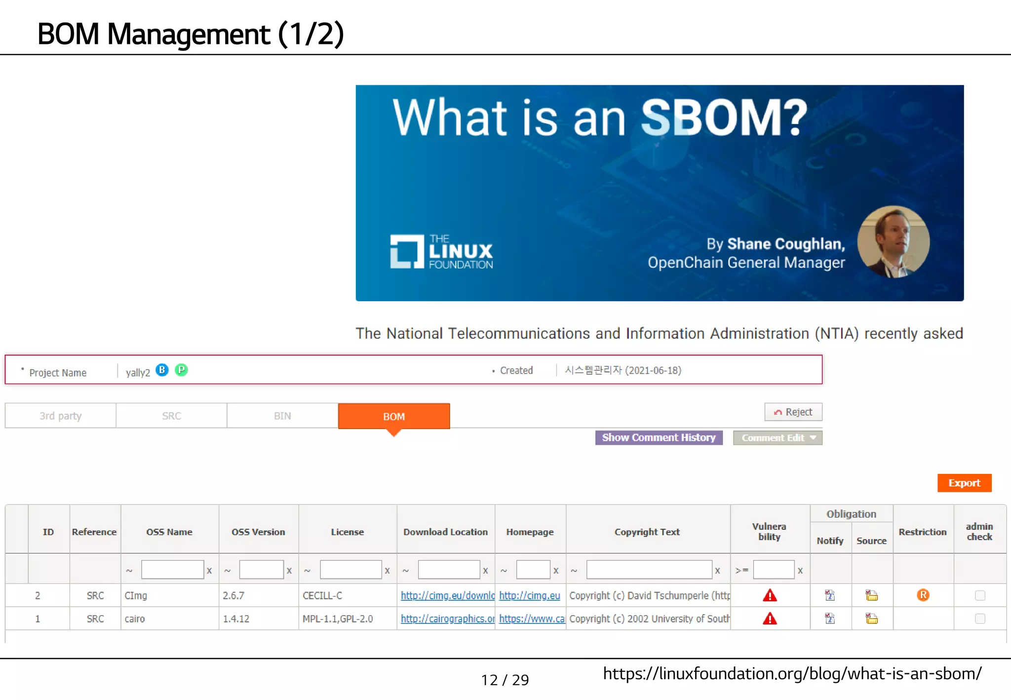Clear the License filter with its x

coord(388,571)
